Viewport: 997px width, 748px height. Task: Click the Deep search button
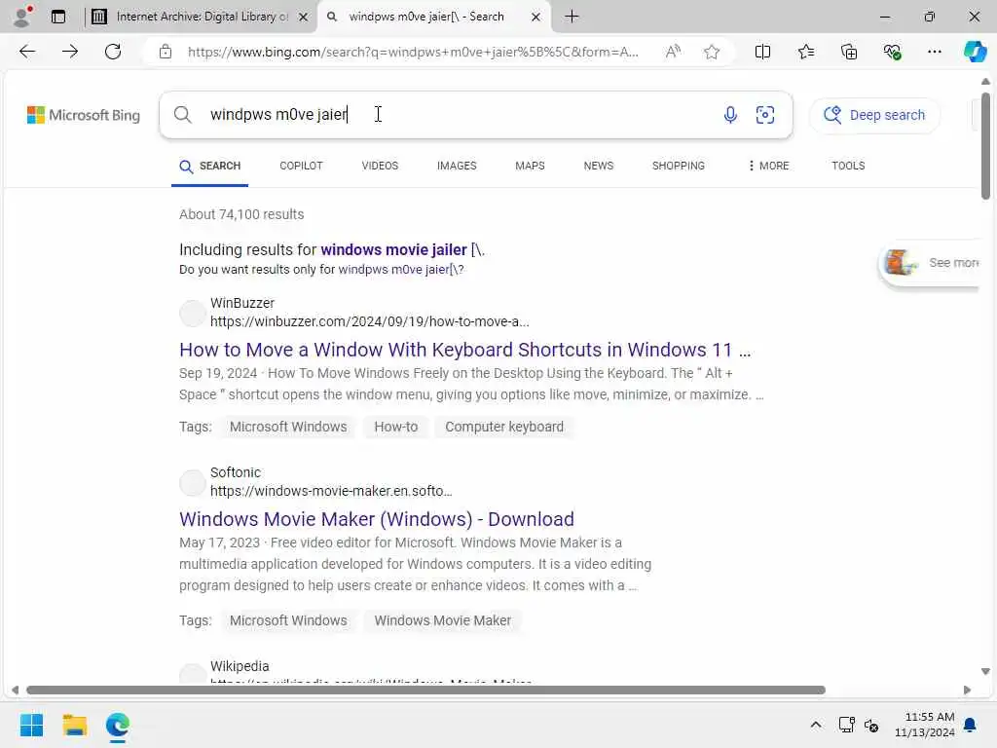[x=874, y=115]
